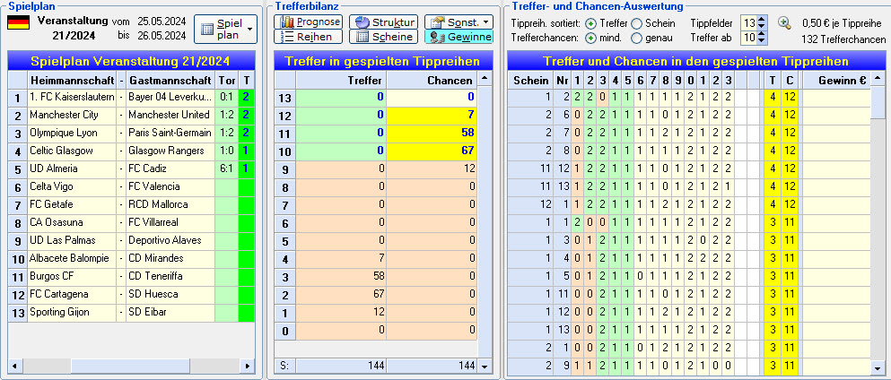Select Manchester City team cell
The width and height of the screenshot is (891, 380).
click(72, 115)
